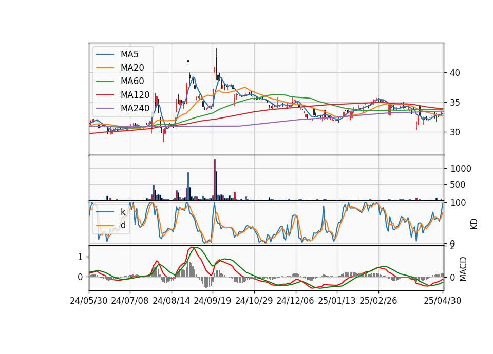Click the 25/01/13 date axis label
Screen dimensions: 493x354
tap(337, 301)
